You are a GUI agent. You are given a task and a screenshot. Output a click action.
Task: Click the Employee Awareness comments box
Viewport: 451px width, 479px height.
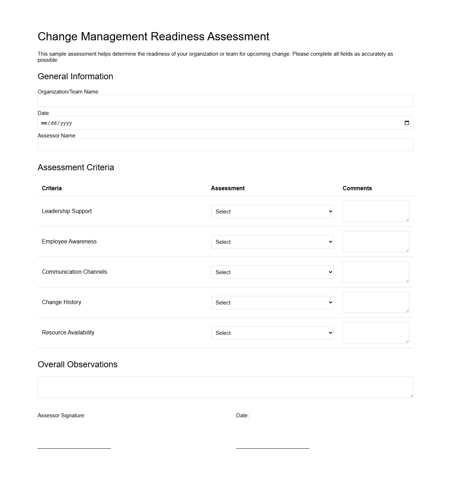coord(375,241)
